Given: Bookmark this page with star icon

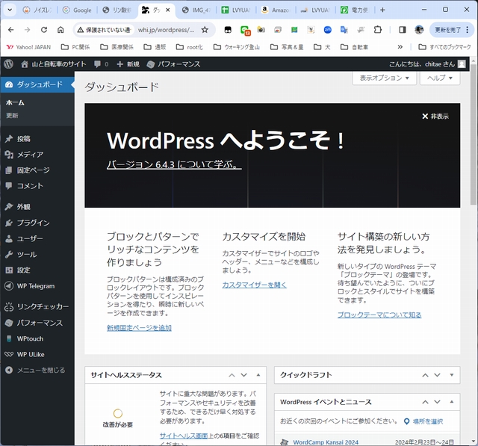Looking at the screenshot, I should tap(205, 30).
